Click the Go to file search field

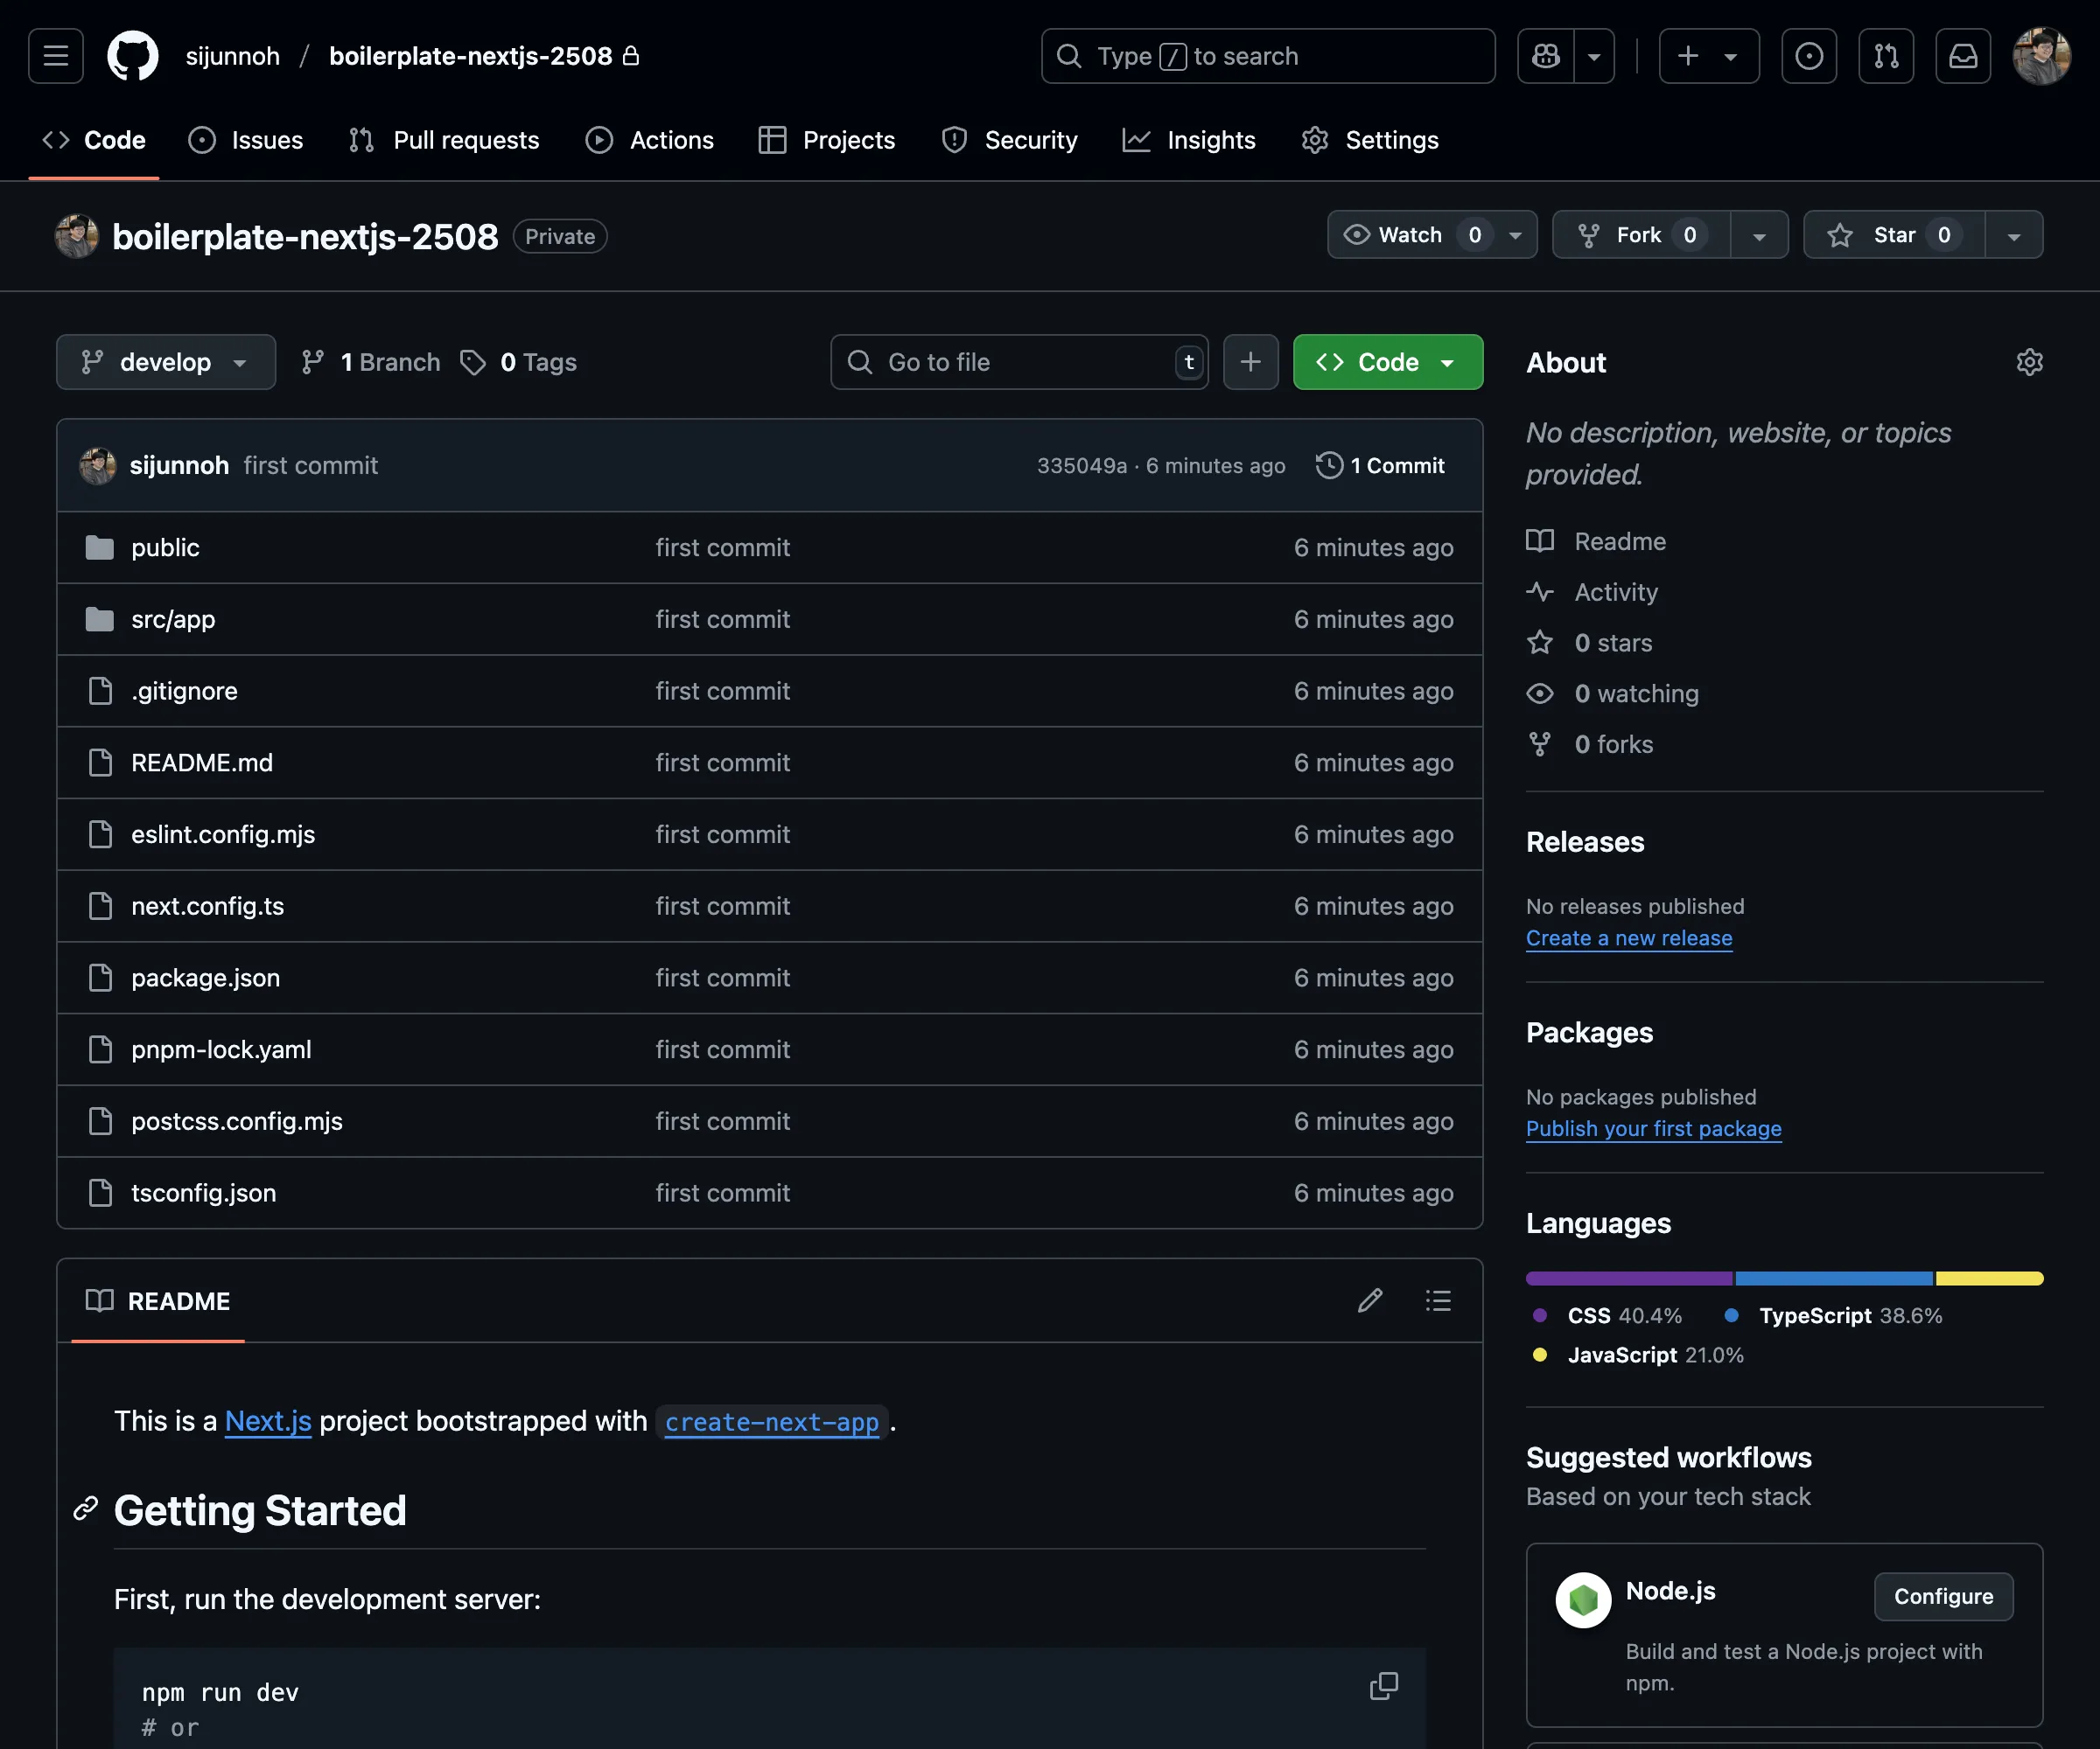[1019, 362]
